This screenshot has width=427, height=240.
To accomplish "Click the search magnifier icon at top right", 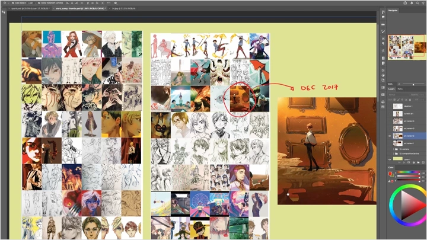I will click(x=418, y=3).
